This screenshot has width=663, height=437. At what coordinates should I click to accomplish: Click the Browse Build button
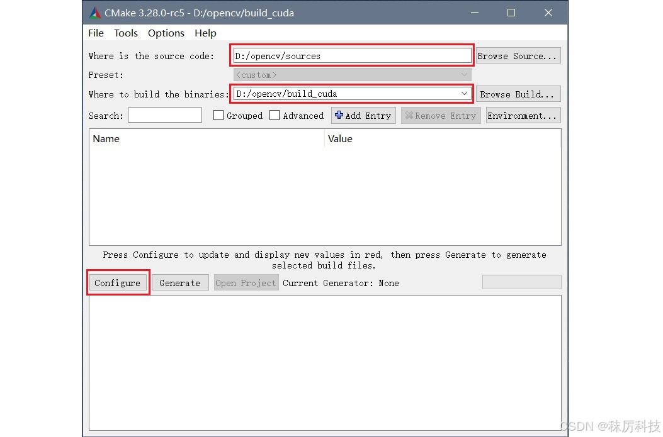518,94
